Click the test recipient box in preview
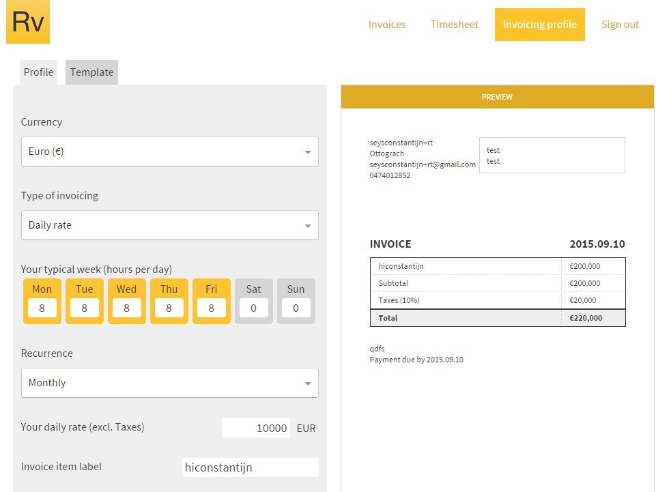The width and height of the screenshot is (671, 492). pos(552,156)
